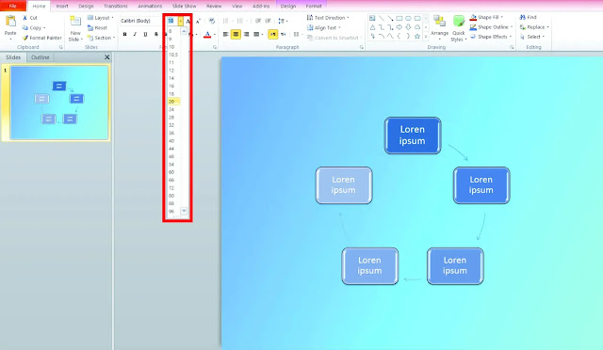
Task: Choose font size 24 from the list
Action: pos(171,109)
